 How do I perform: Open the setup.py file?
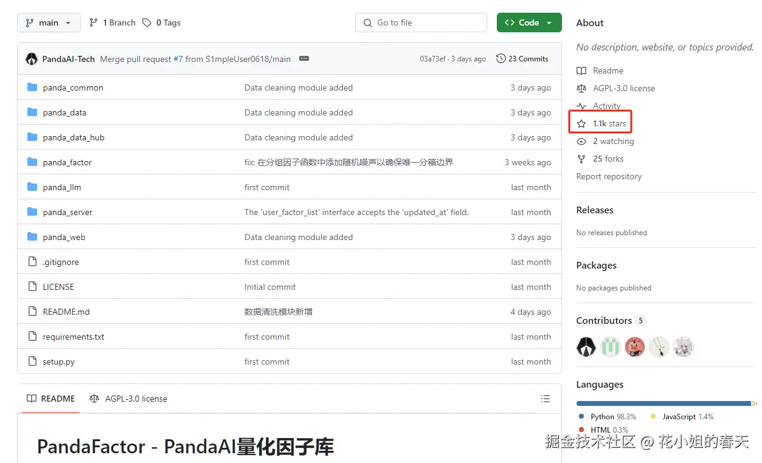point(59,362)
